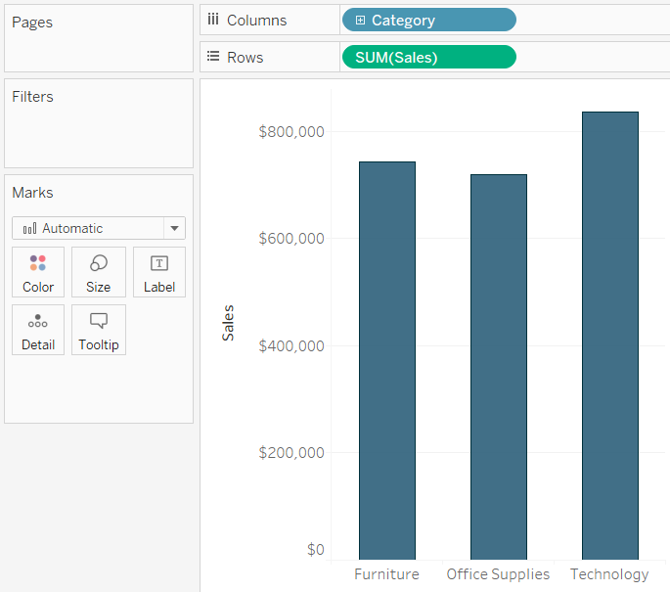670x592 pixels.
Task: Click the Rows shelf label
Action: point(246,58)
